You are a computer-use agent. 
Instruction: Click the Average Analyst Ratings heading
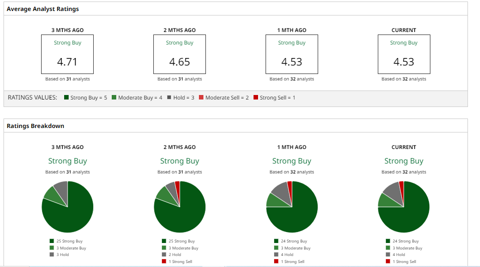tap(43, 9)
